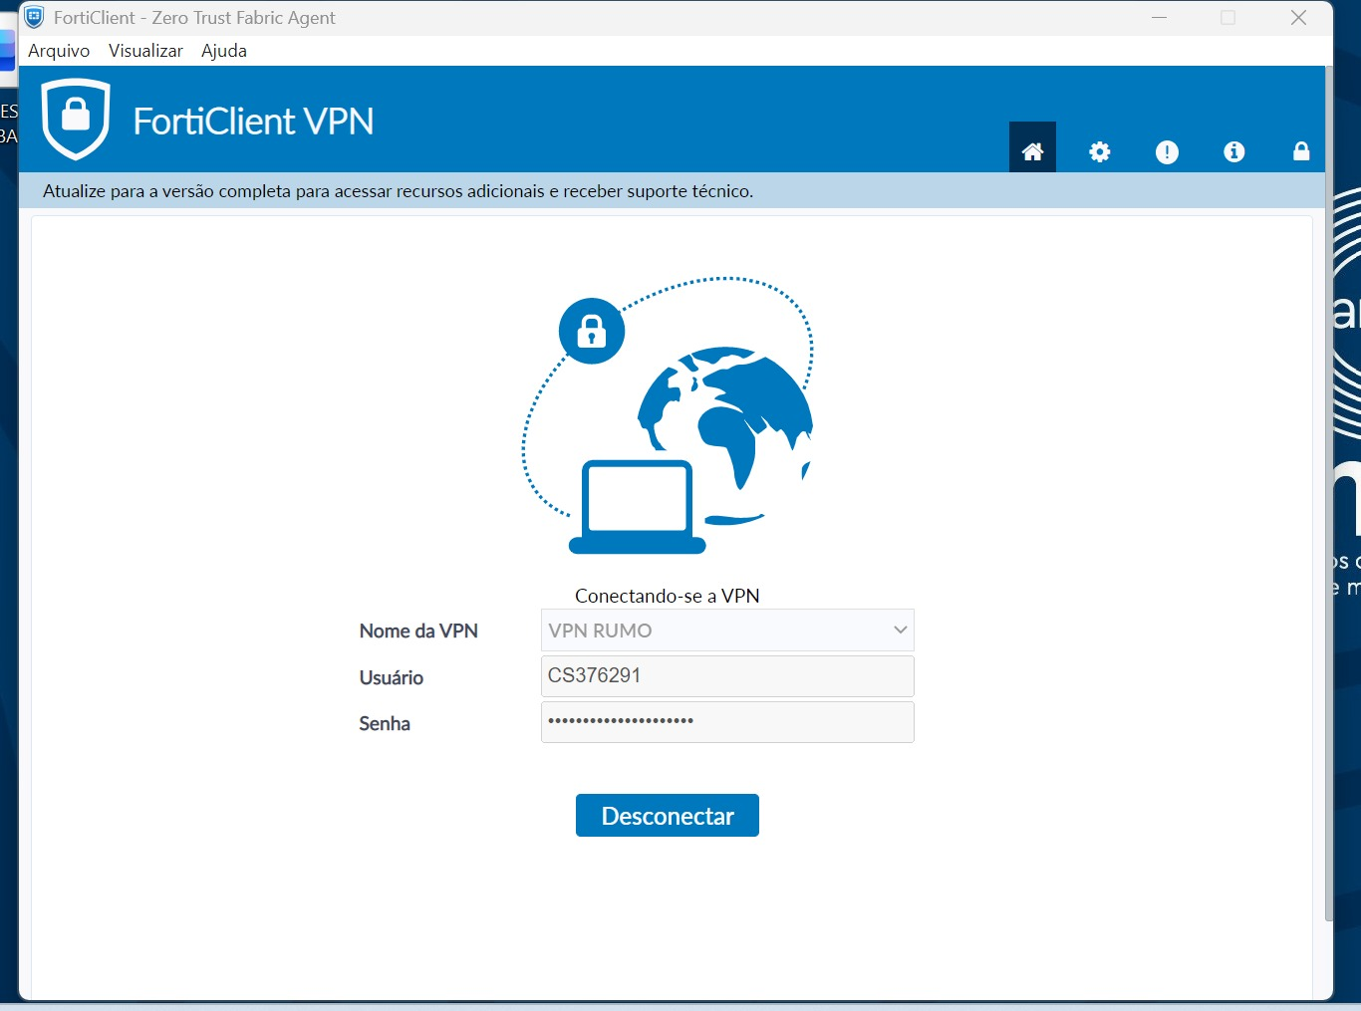Click the Senha label
Screen dimensions: 1361x1011
point(385,723)
